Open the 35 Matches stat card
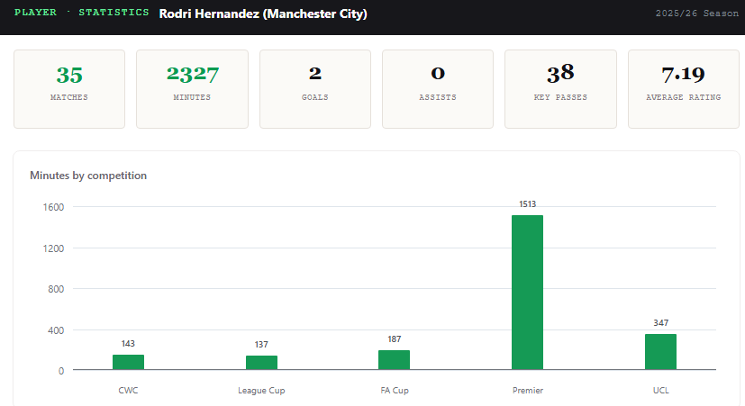The image size is (745, 406). [69, 89]
